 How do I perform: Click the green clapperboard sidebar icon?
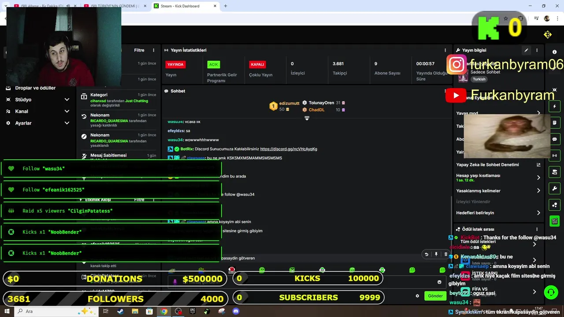[x=555, y=221]
